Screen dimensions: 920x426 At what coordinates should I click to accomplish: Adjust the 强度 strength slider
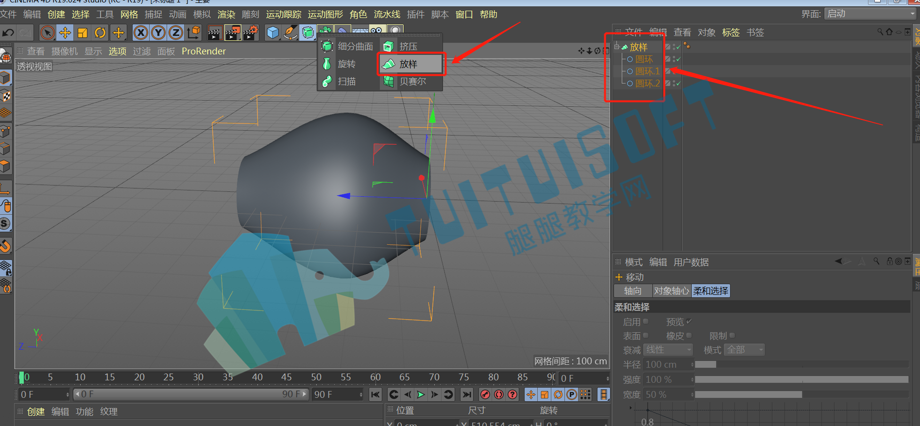tap(801, 379)
